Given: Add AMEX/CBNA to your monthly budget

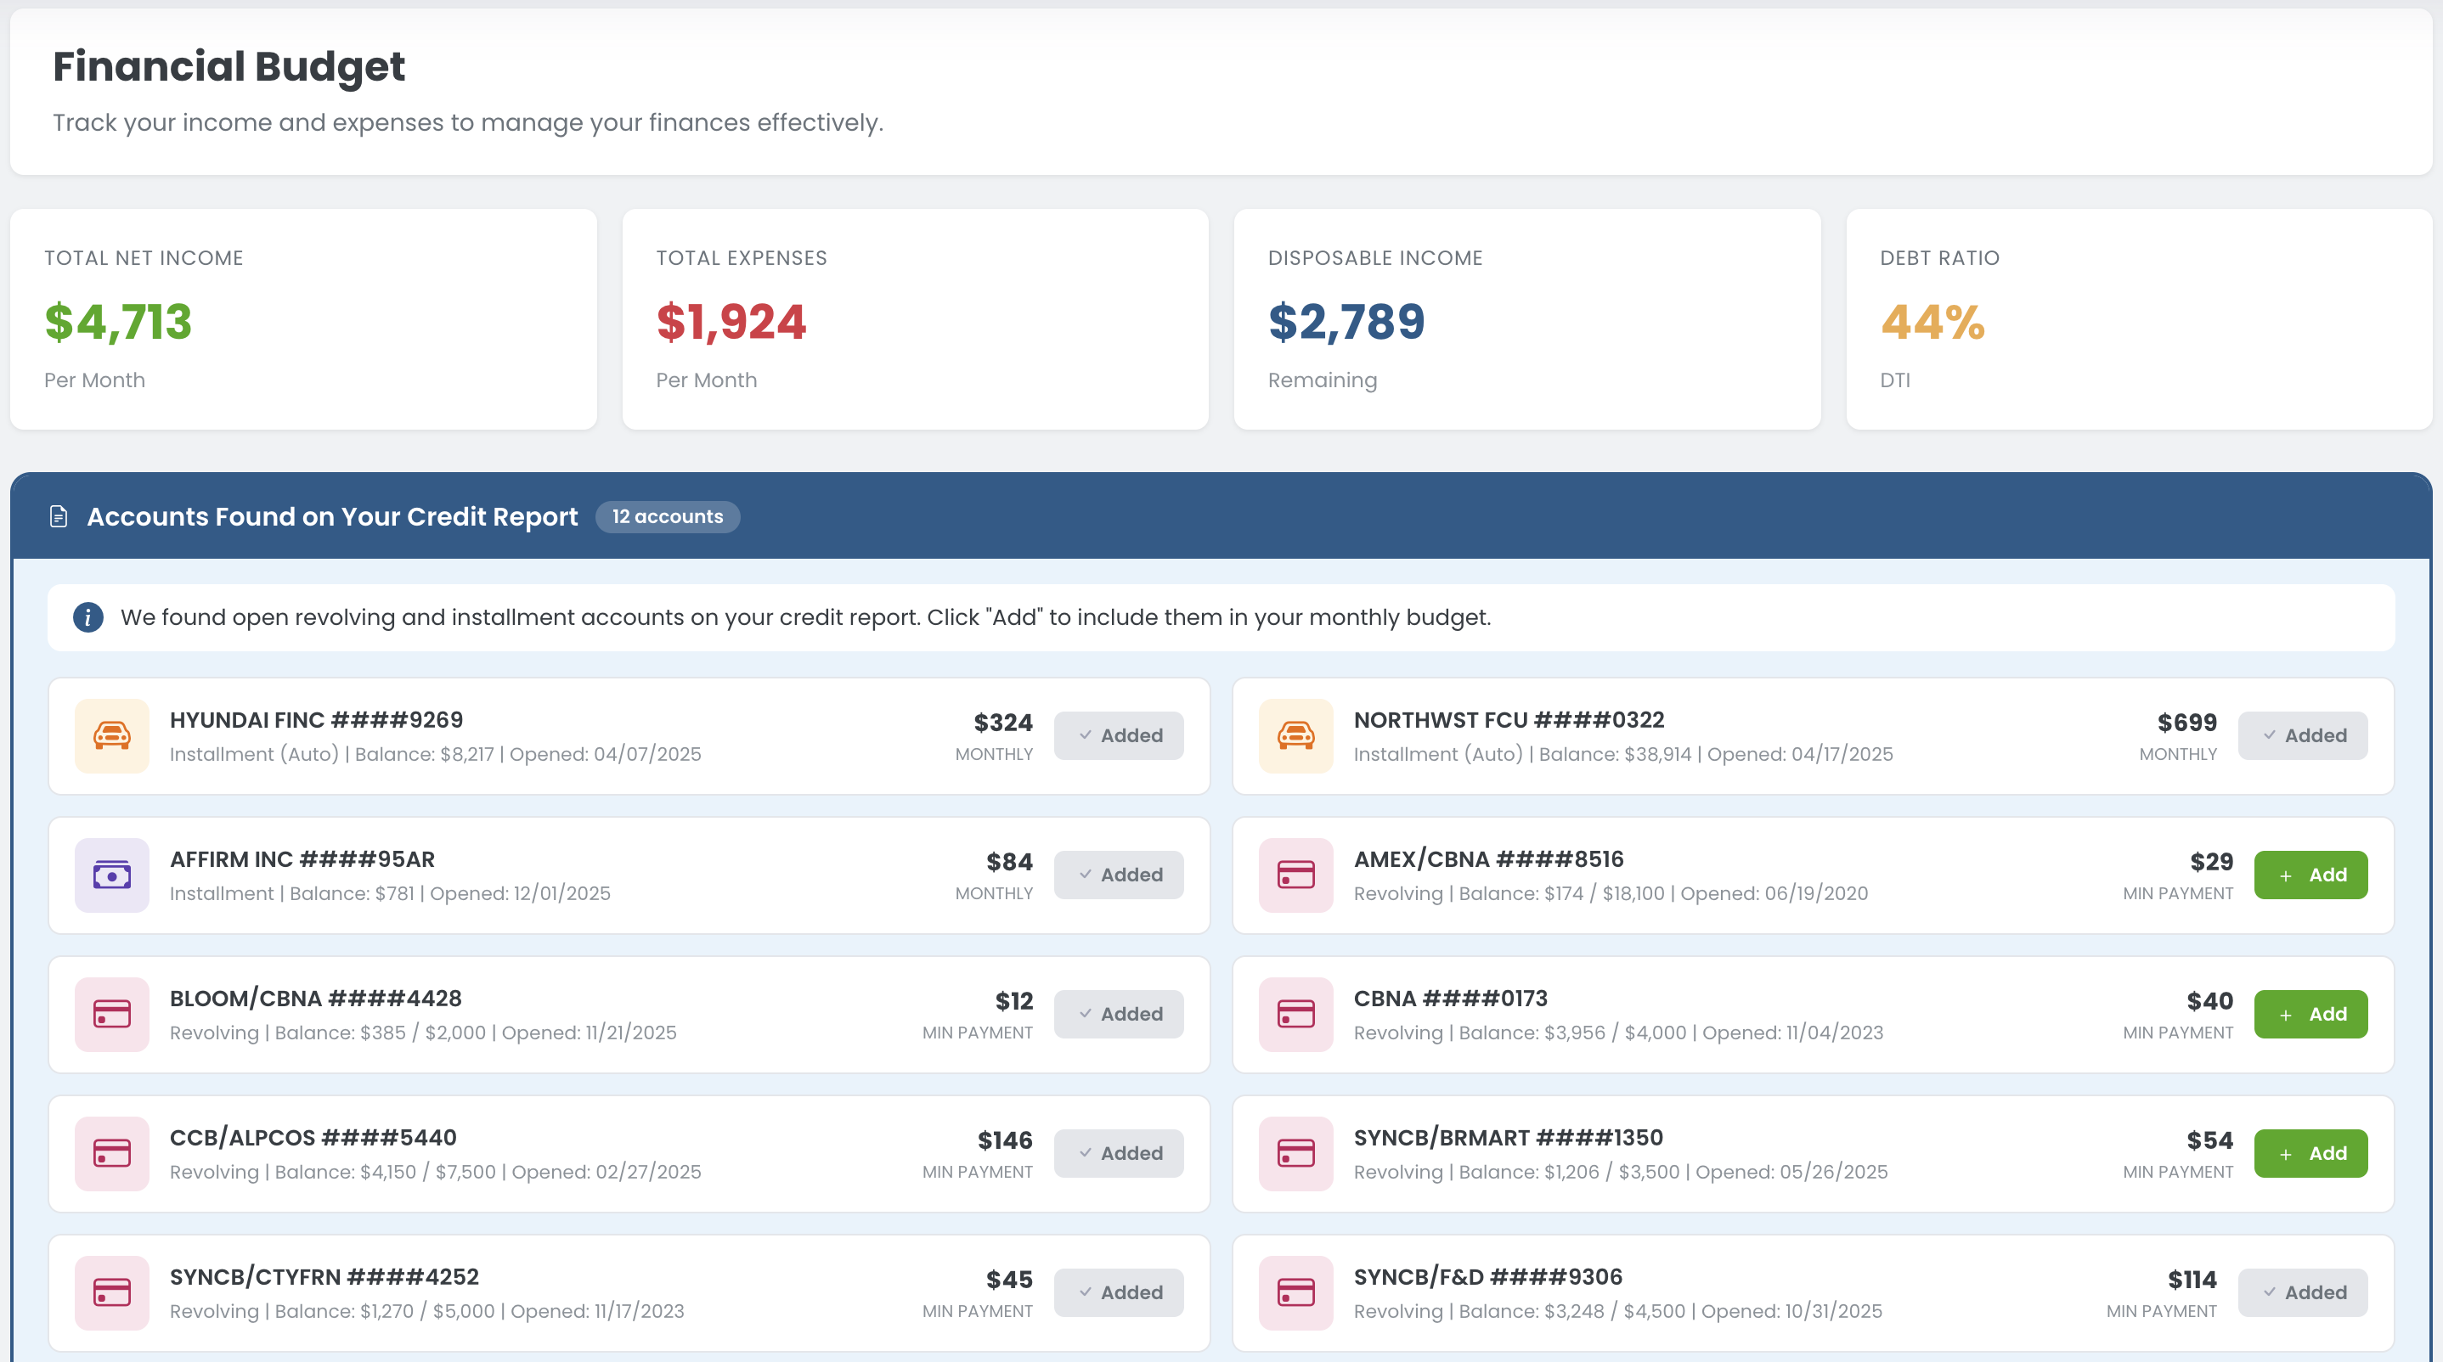Looking at the screenshot, I should coord(2311,875).
